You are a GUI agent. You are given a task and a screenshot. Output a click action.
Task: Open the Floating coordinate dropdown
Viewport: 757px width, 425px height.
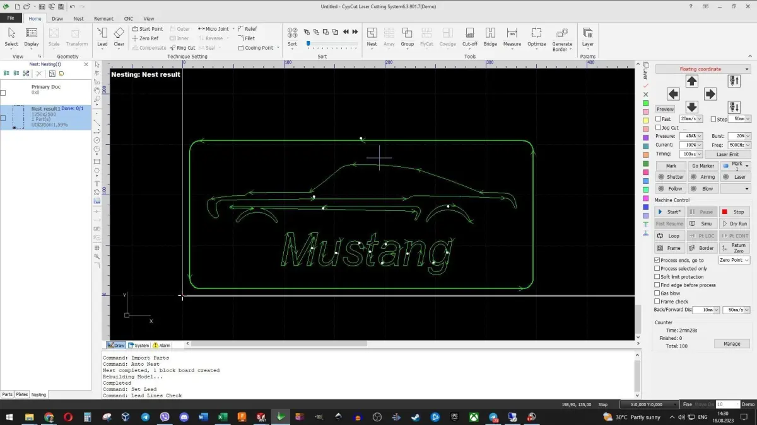[x=703, y=69]
